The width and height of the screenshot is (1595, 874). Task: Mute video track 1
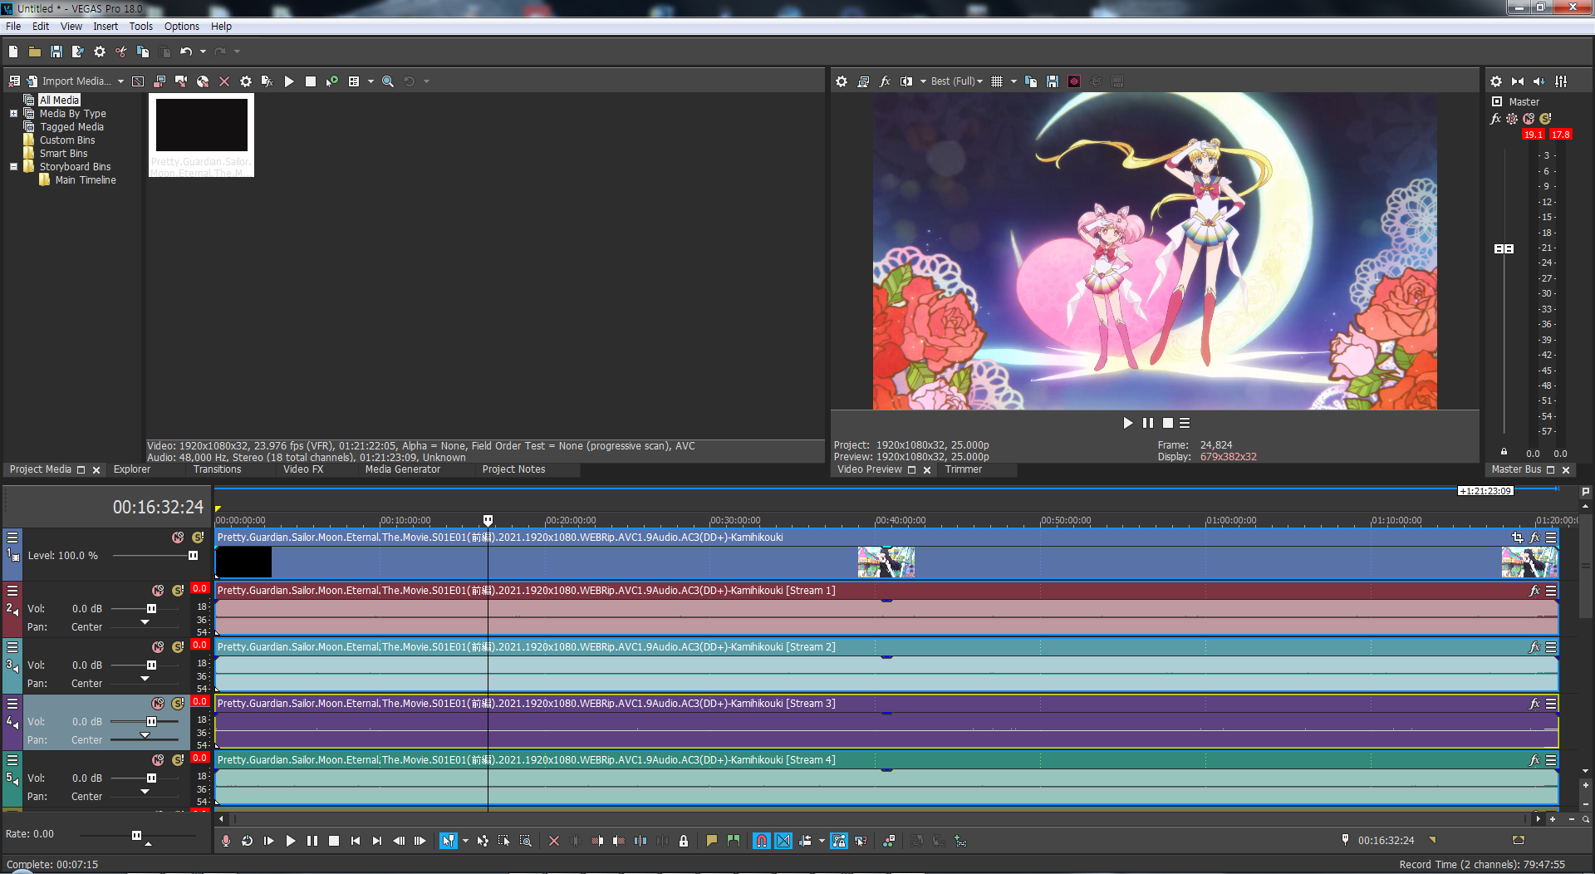pyautogui.click(x=178, y=538)
